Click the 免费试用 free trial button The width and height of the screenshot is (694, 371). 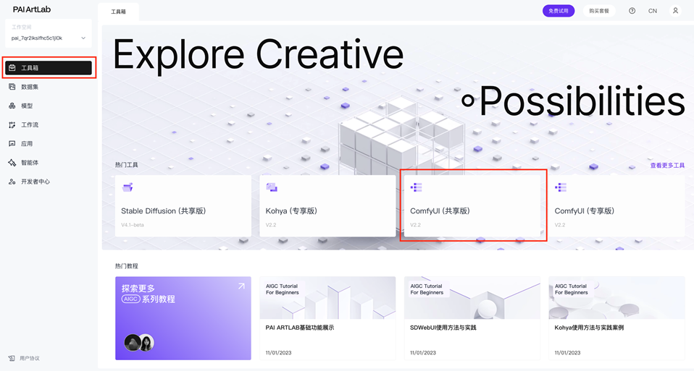[559, 11]
